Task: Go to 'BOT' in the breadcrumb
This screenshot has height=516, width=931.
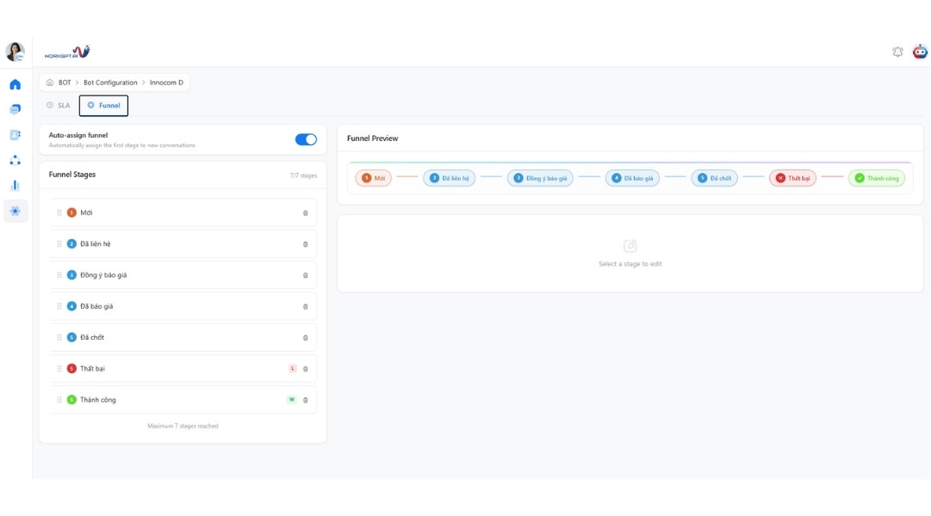Action: point(65,83)
